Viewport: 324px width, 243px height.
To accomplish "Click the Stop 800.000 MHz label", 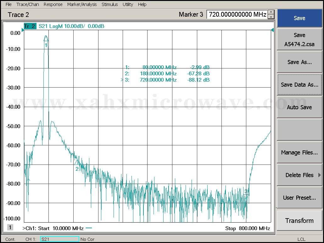I will tap(248, 228).
